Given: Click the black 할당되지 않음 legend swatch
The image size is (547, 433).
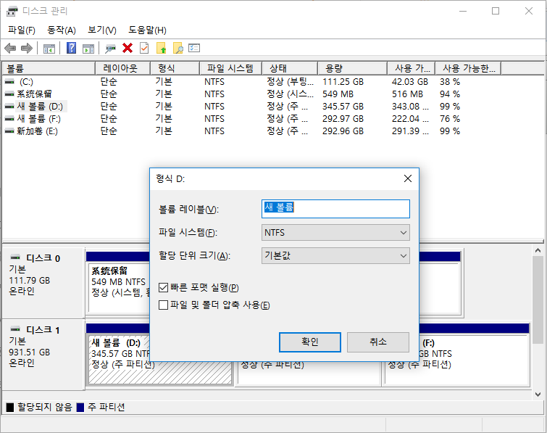Looking at the screenshot, I should click(x=10, y=407).
